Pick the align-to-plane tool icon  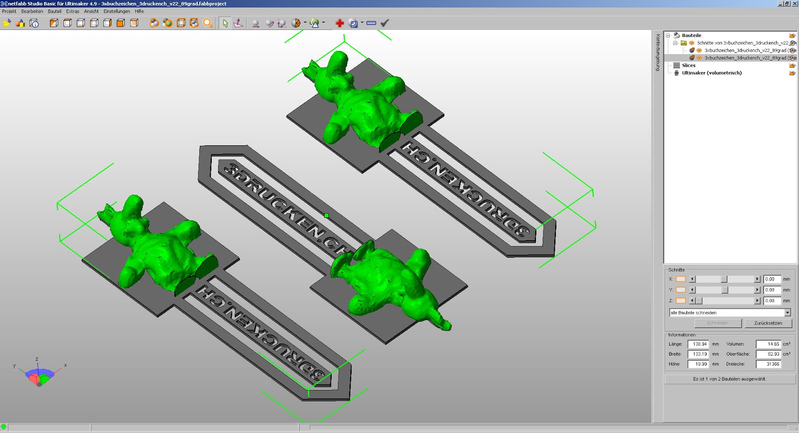click(239, 23)
